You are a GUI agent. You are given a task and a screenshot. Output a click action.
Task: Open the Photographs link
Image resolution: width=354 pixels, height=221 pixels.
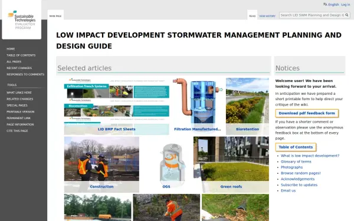tap(291, 167)
